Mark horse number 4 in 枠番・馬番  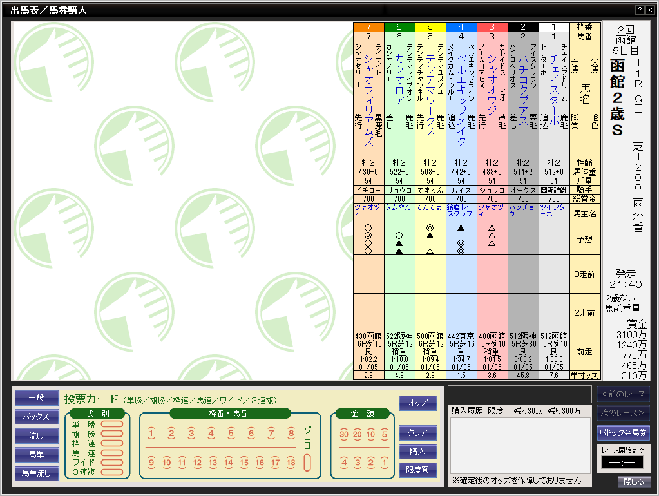211,434
